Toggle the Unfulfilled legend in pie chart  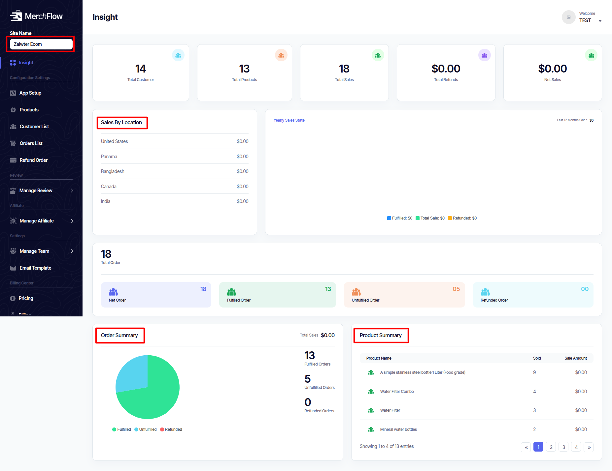[146, 429]
